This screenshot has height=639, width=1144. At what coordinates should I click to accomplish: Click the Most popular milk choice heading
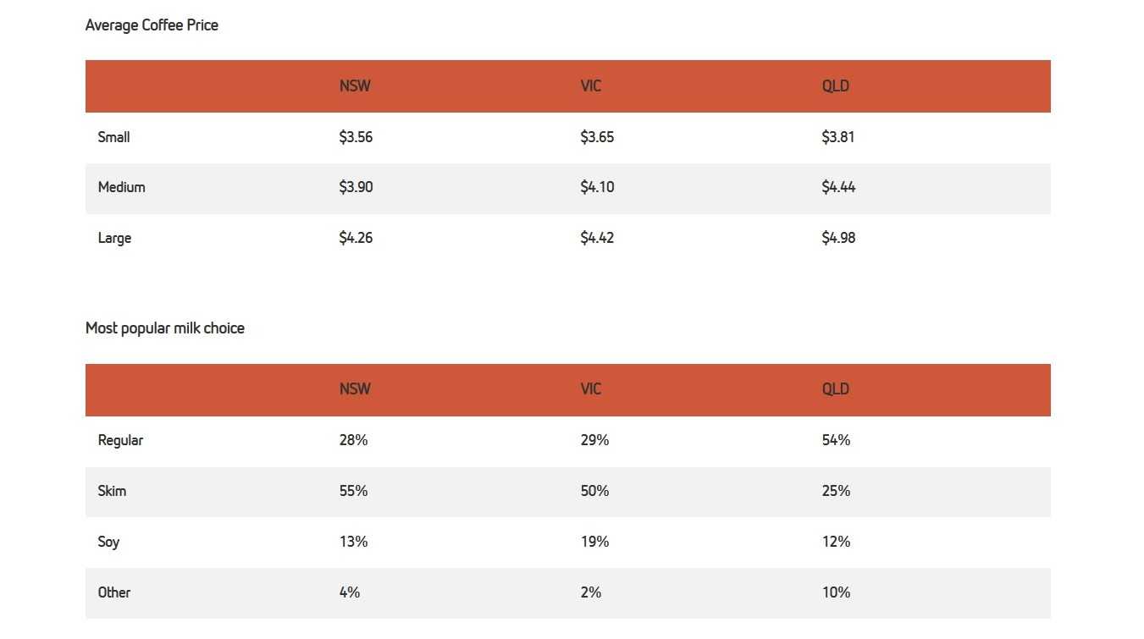[165, 328]
